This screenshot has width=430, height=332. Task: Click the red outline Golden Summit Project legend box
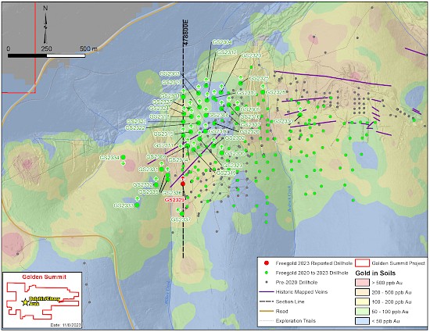362,263
